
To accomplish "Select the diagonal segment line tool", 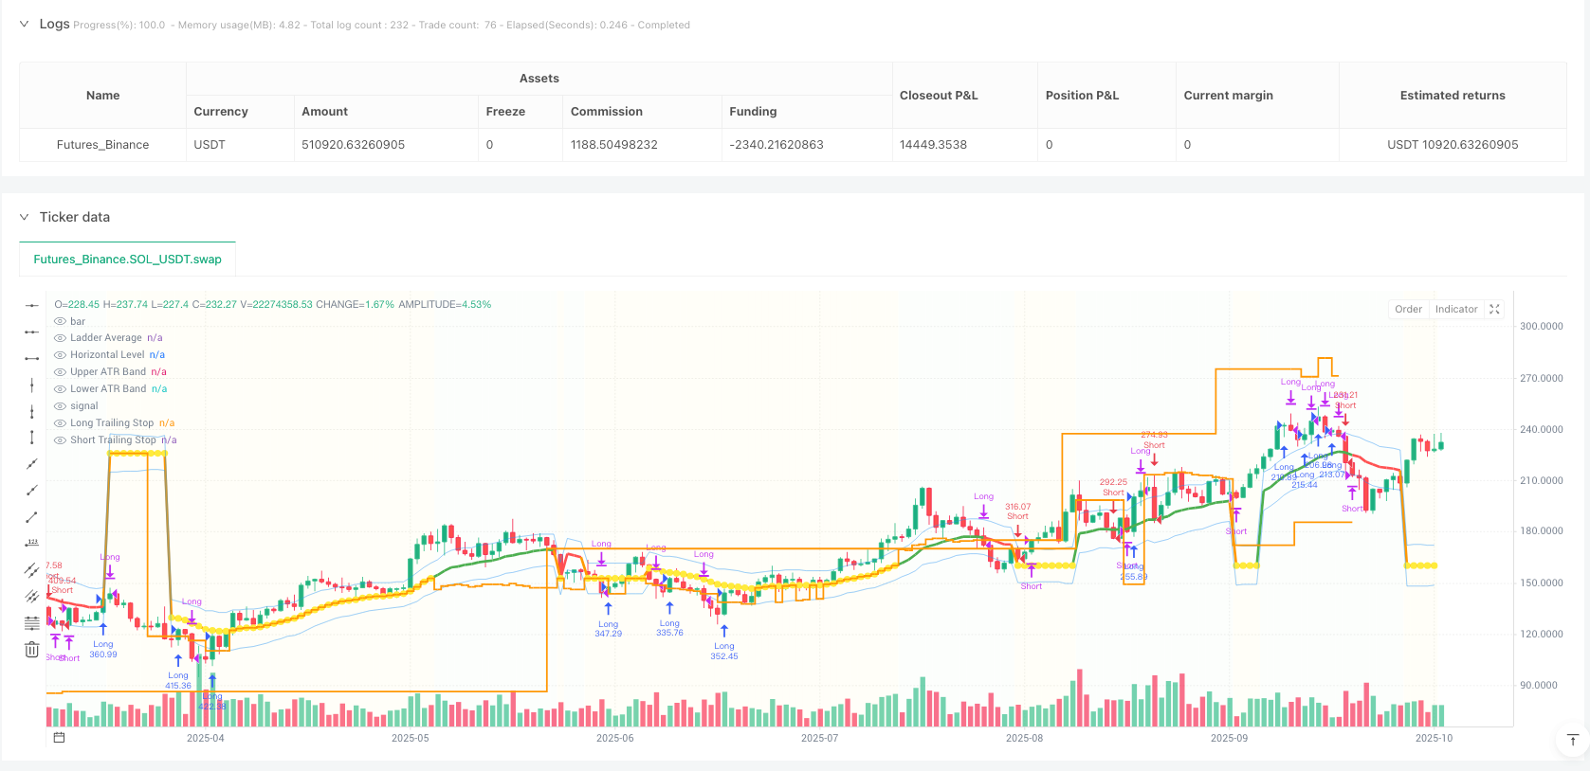I will tap(31, 517).
